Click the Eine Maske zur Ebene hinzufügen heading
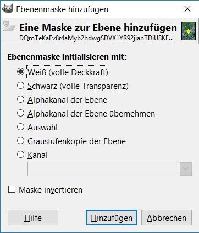This screenshot has width=199, height=233. pos(98,28)
